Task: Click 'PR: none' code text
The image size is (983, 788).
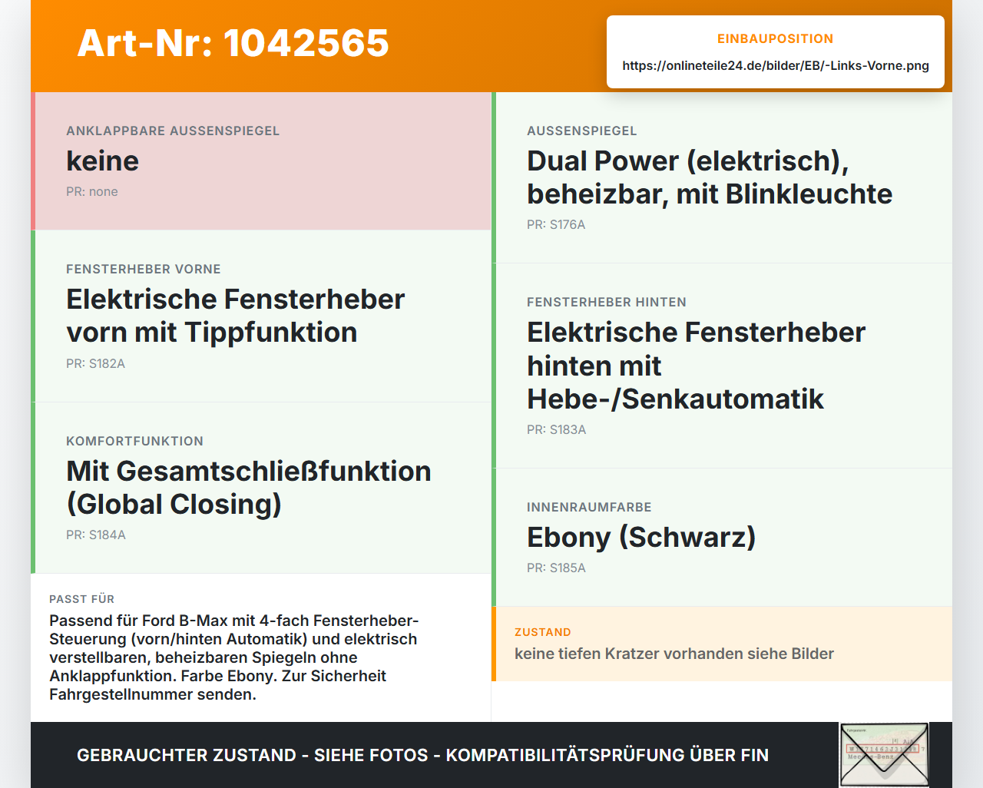Action: [92, 191]
